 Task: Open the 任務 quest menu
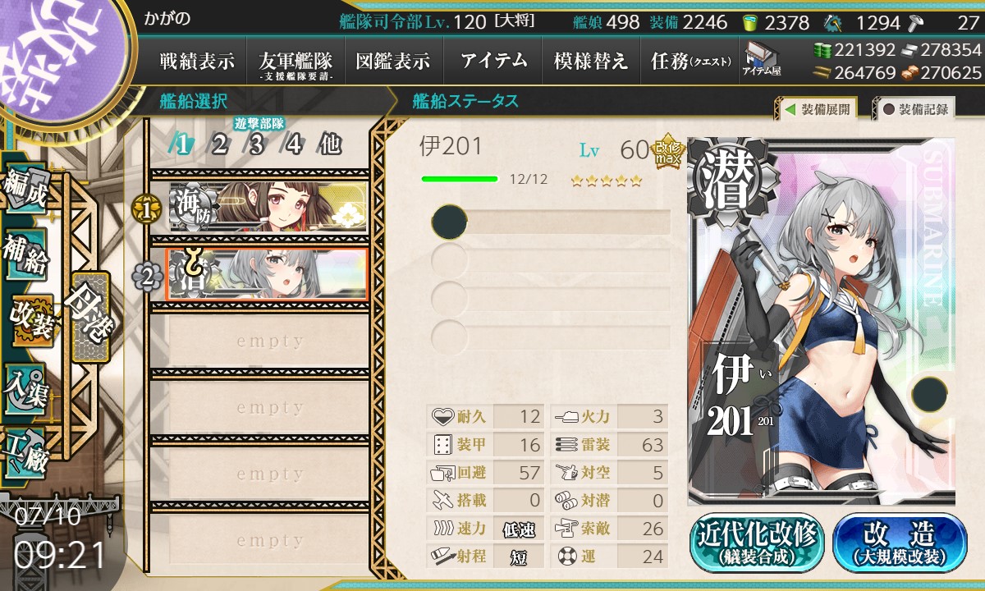tap(689, 61)
